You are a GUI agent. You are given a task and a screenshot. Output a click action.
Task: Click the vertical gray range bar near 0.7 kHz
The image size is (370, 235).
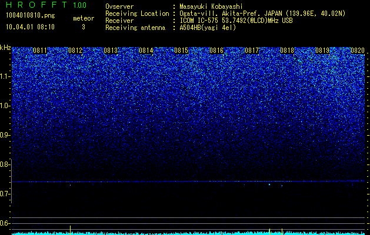pyautogui.click(x=11, y=181)
